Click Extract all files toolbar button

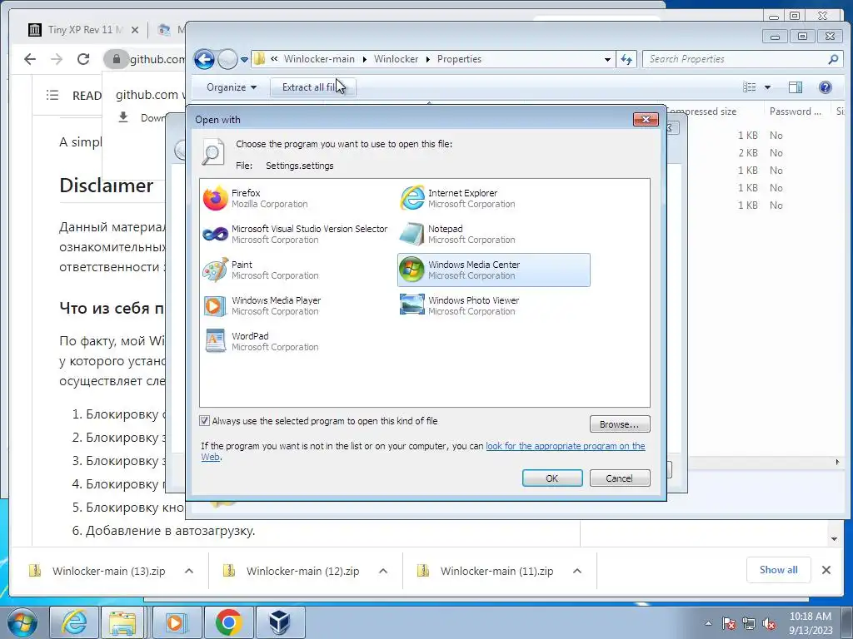(x=313, y=87)
